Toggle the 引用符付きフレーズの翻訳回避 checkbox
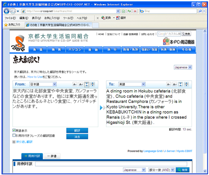 tap(14, 135)
